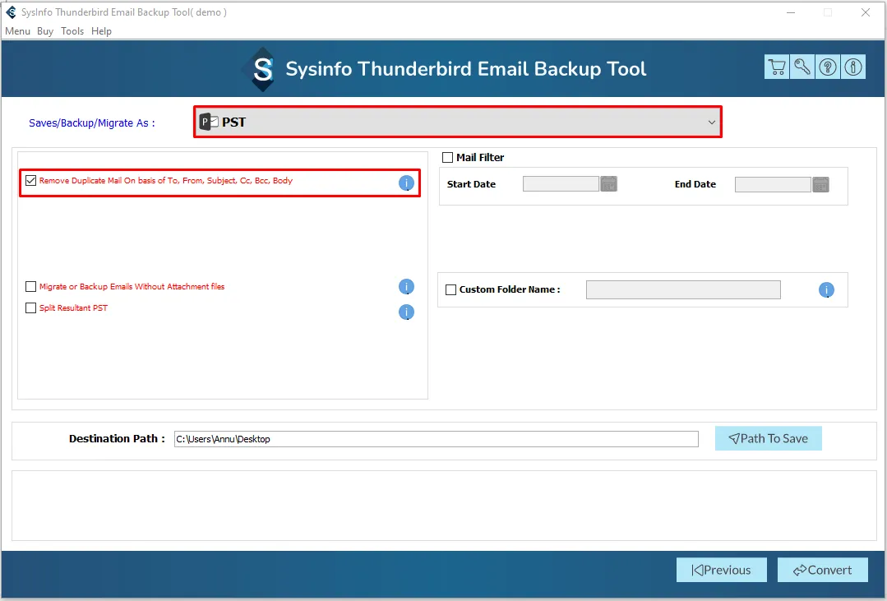This screenshot has height=601, width=887.
Task: Open the Tools menu
Action: point(72,31)
